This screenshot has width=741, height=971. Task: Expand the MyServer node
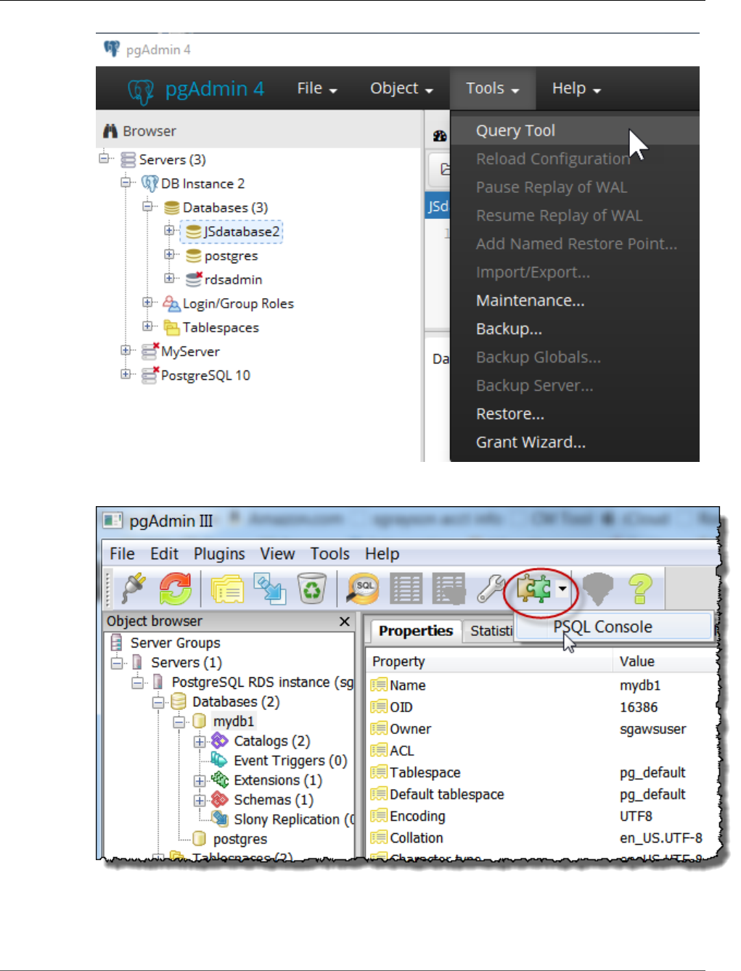tap(126, 350)
